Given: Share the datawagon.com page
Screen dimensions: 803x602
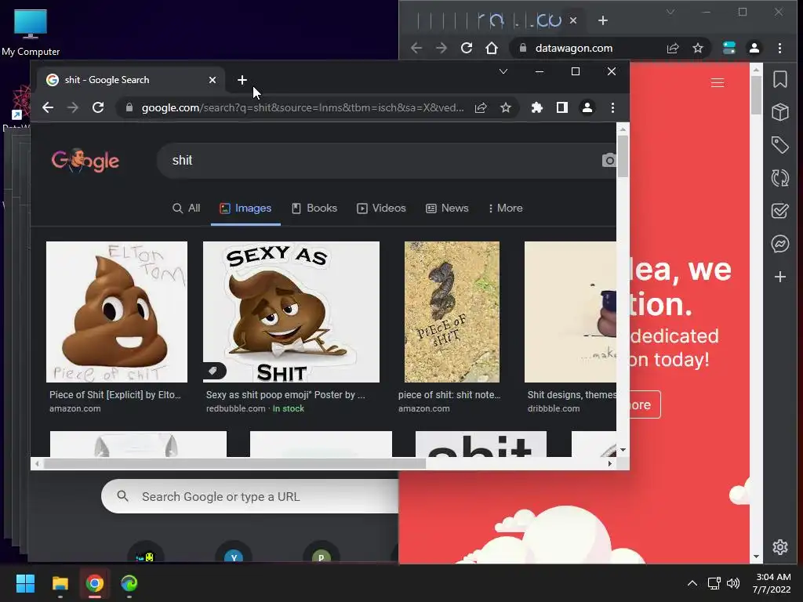Looking at the screenshot, I should (x=672, y=48).
